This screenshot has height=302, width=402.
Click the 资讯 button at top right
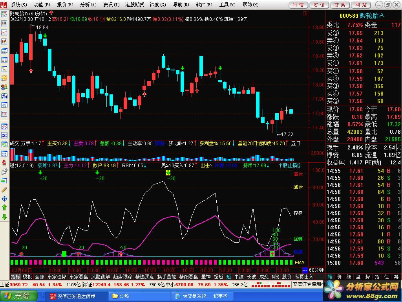319,5
